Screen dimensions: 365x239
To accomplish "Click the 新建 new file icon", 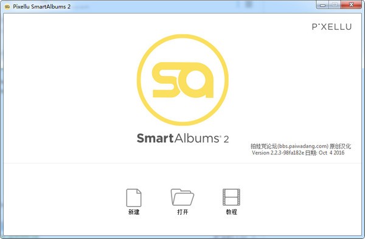I will pos(134,198).
